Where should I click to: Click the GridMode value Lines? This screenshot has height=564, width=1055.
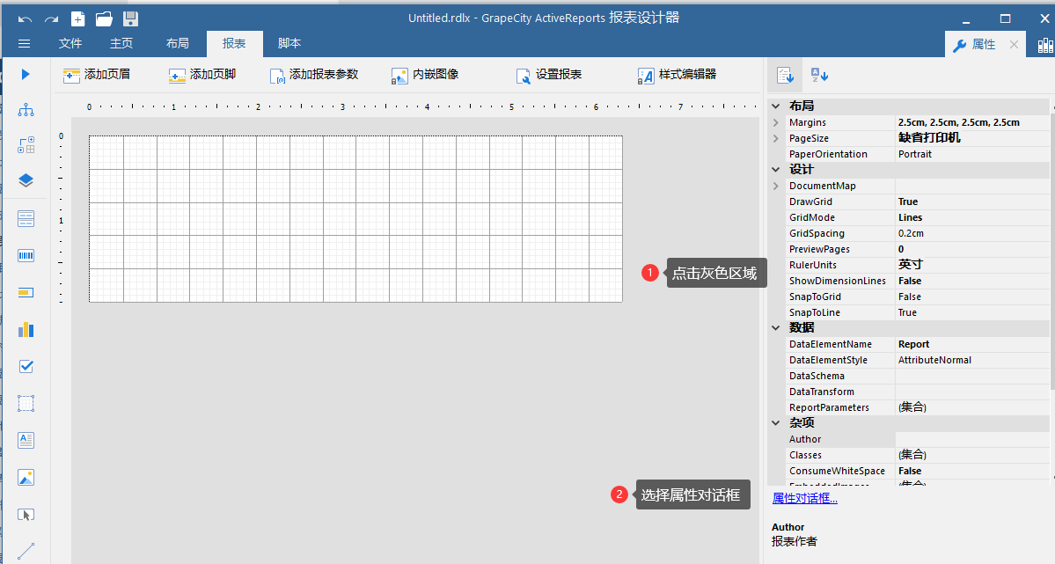(x=911, y=217)
